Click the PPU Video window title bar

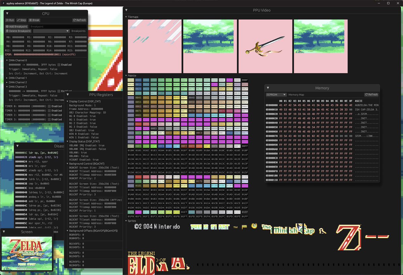(x=262, y=10)
